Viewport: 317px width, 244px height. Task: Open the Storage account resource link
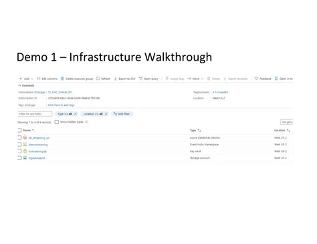tap(37, 158)
